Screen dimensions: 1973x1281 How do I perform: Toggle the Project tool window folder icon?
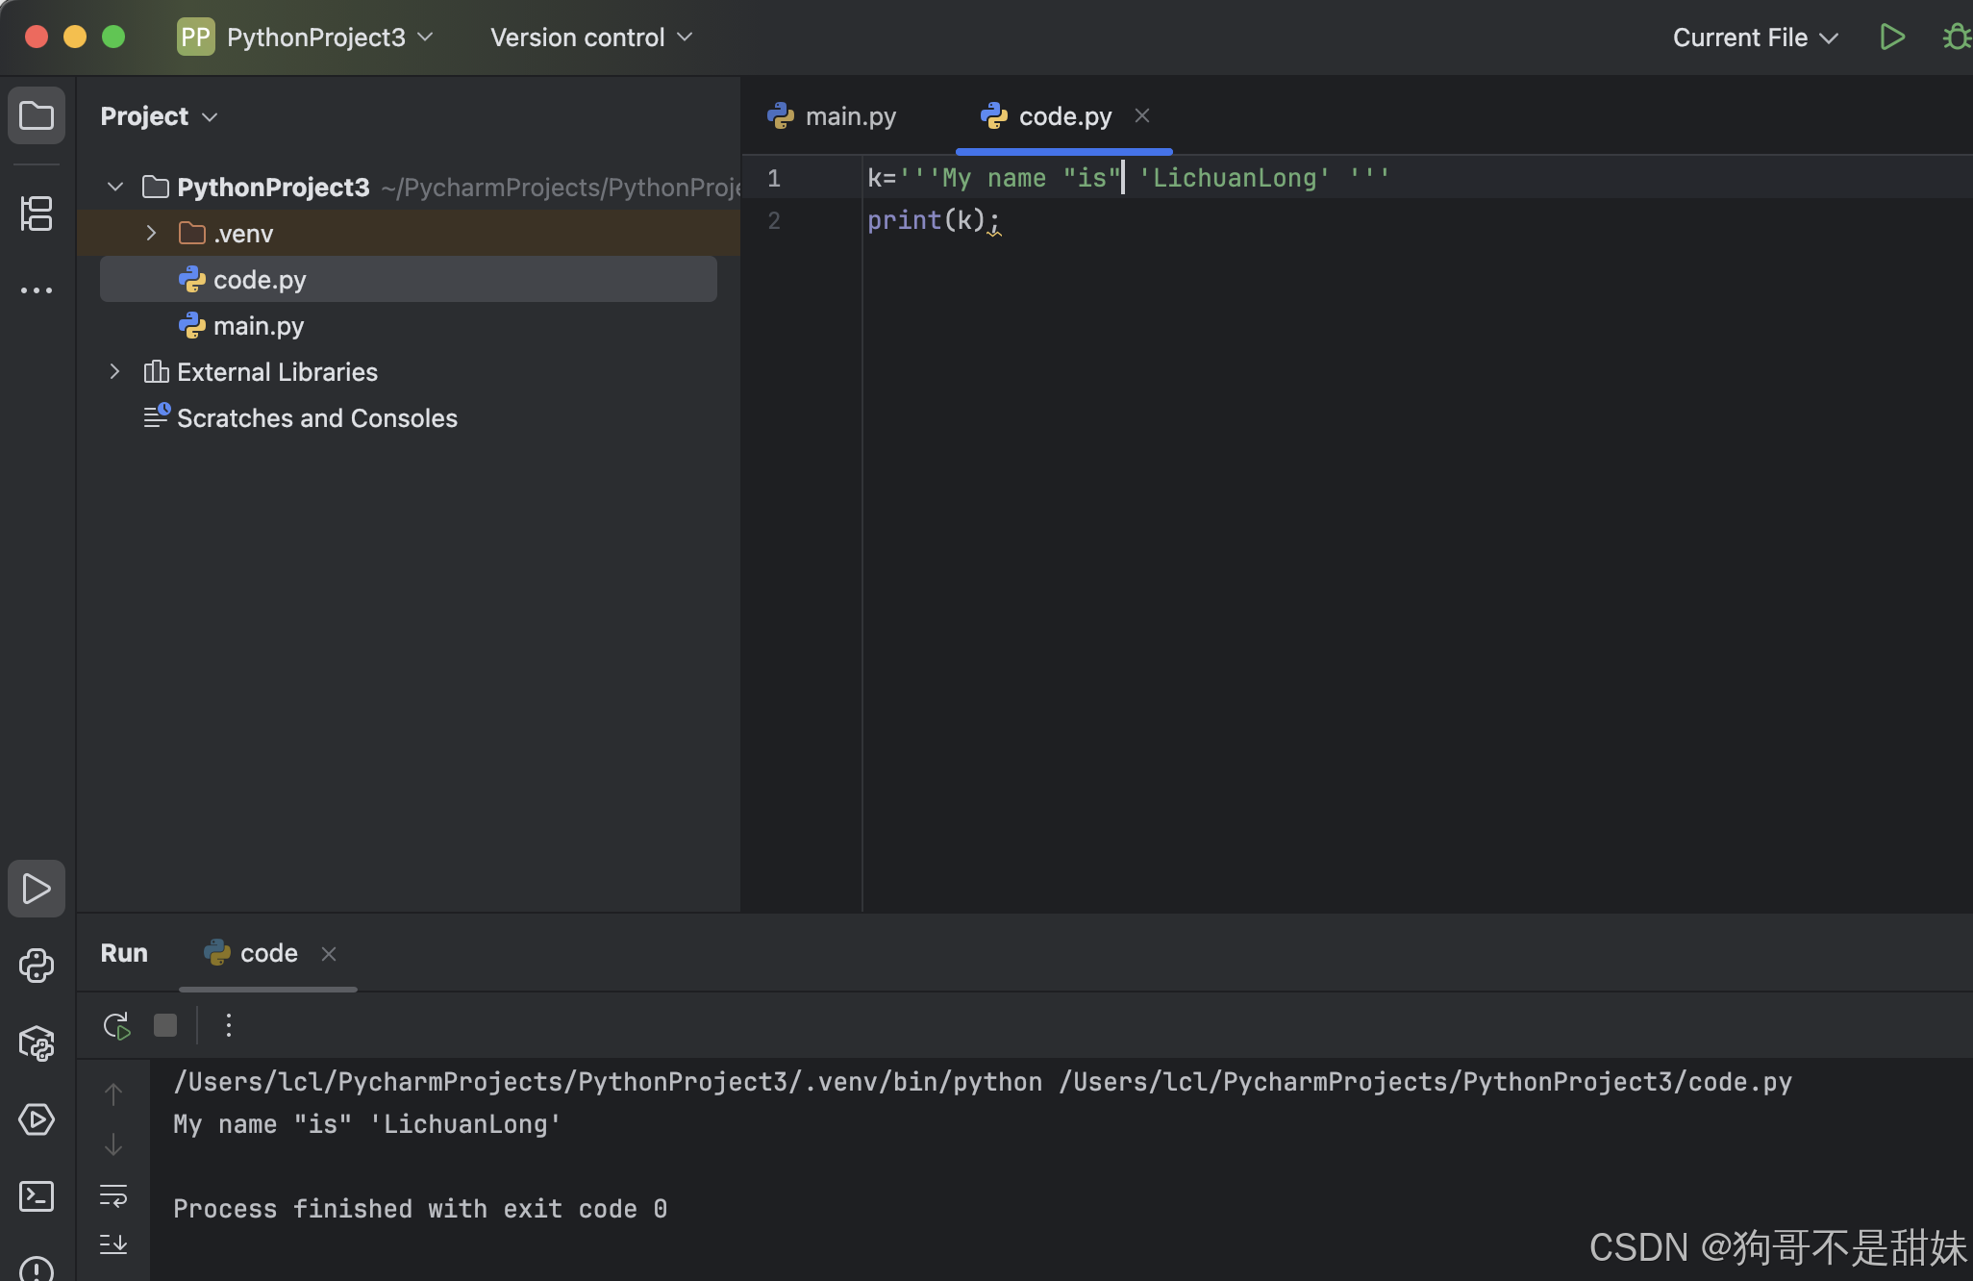tap(37, 116)
